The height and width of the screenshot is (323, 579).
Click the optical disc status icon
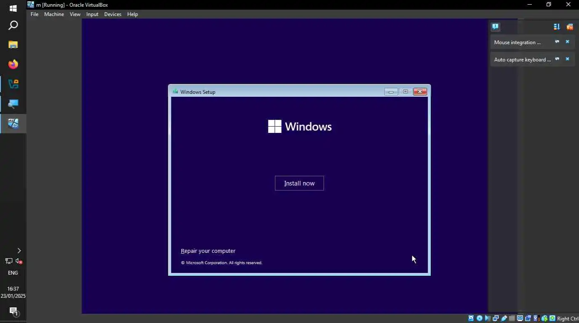(x=479, y=318)
